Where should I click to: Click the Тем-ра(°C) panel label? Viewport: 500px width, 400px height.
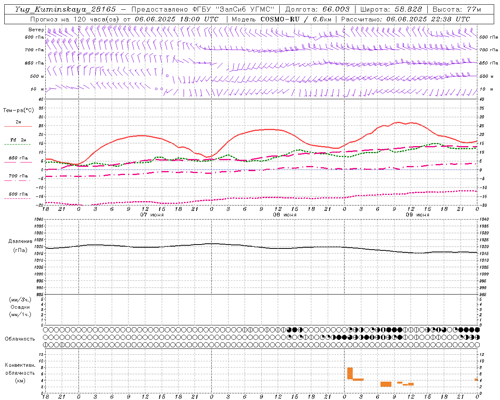click(18, 111)
